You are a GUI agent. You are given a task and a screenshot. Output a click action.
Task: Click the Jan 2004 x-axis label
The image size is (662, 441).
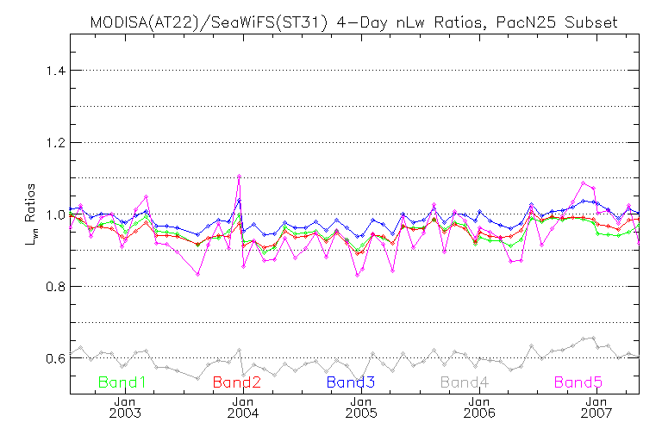(x=243, y=407)
